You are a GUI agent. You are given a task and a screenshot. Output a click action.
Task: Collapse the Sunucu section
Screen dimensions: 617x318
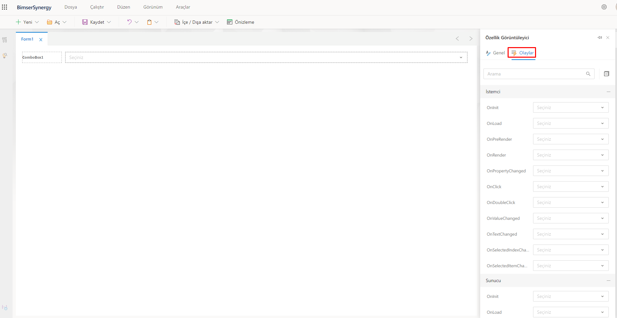608,280
